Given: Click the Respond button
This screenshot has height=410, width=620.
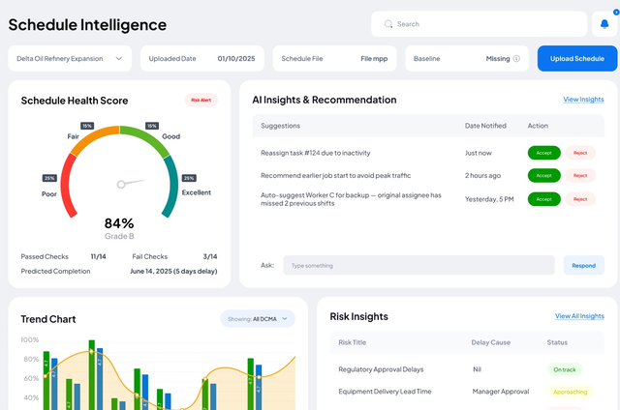Looking at the screenshot, I should click(583, 265).
